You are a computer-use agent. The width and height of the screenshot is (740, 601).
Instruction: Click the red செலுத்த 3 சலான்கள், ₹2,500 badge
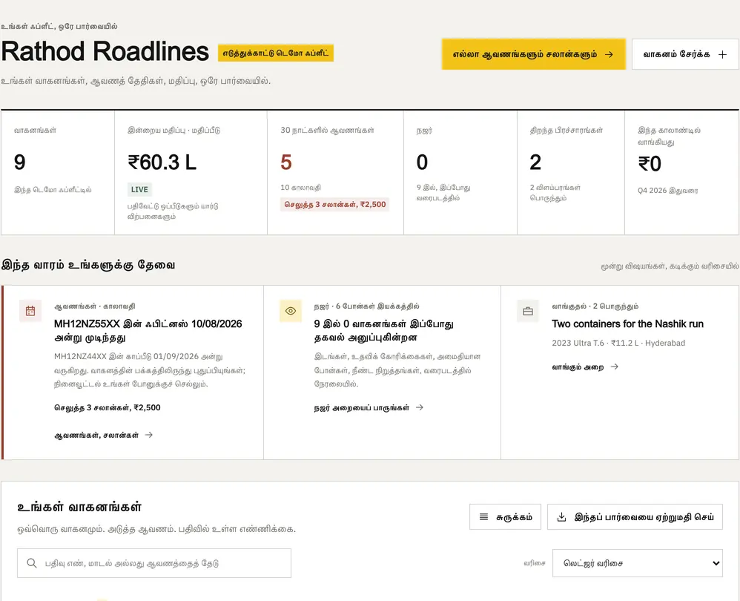tap(334, 205)
